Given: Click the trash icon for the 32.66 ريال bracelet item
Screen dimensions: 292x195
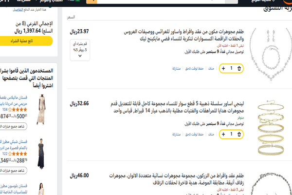Looking at the screenshot, I should (239, 134).
